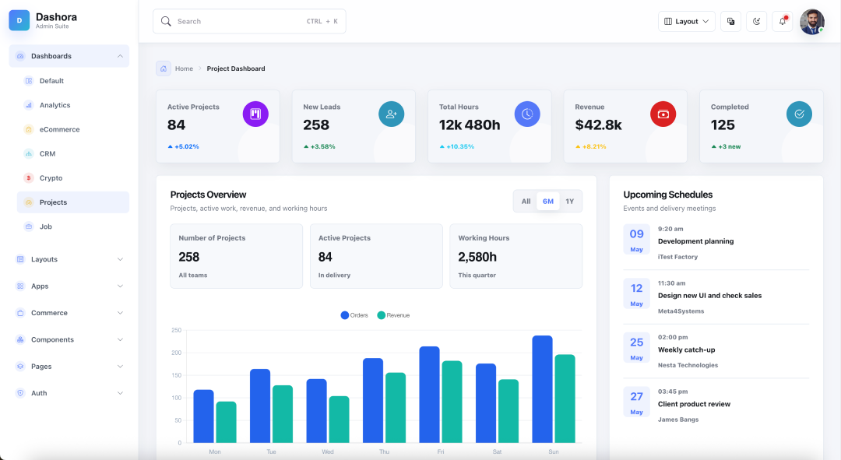Click the Components sidebar icon
Viewport: 841px width, 460px height.
click(x=20, y=339)
